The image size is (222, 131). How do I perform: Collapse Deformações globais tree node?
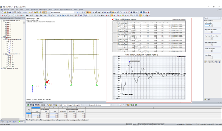2,21
